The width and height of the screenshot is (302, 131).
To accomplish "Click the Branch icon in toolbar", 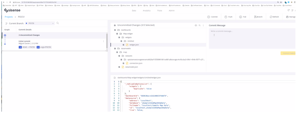I will click(x=255, y=17).
